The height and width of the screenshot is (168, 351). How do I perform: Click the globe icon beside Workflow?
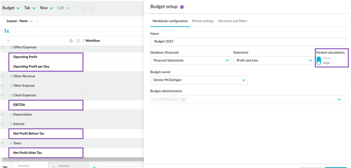78,41
